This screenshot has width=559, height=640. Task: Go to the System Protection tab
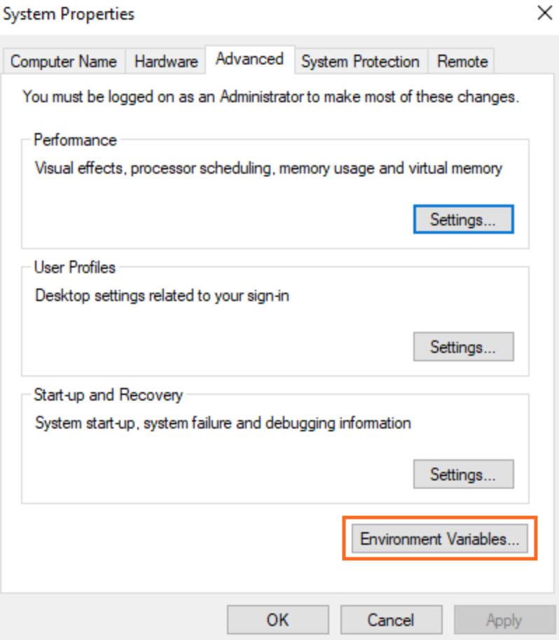360,61
